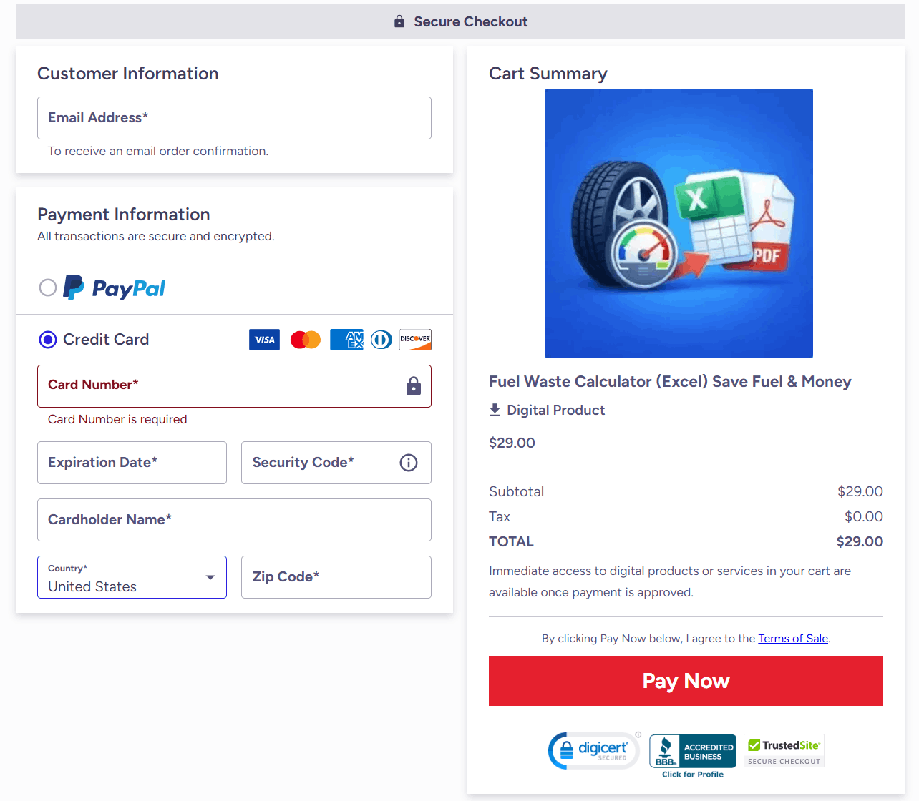This screenshot has height=801, width=919.
Task: Click the Security Code info icon
Action: pos(408,463)
